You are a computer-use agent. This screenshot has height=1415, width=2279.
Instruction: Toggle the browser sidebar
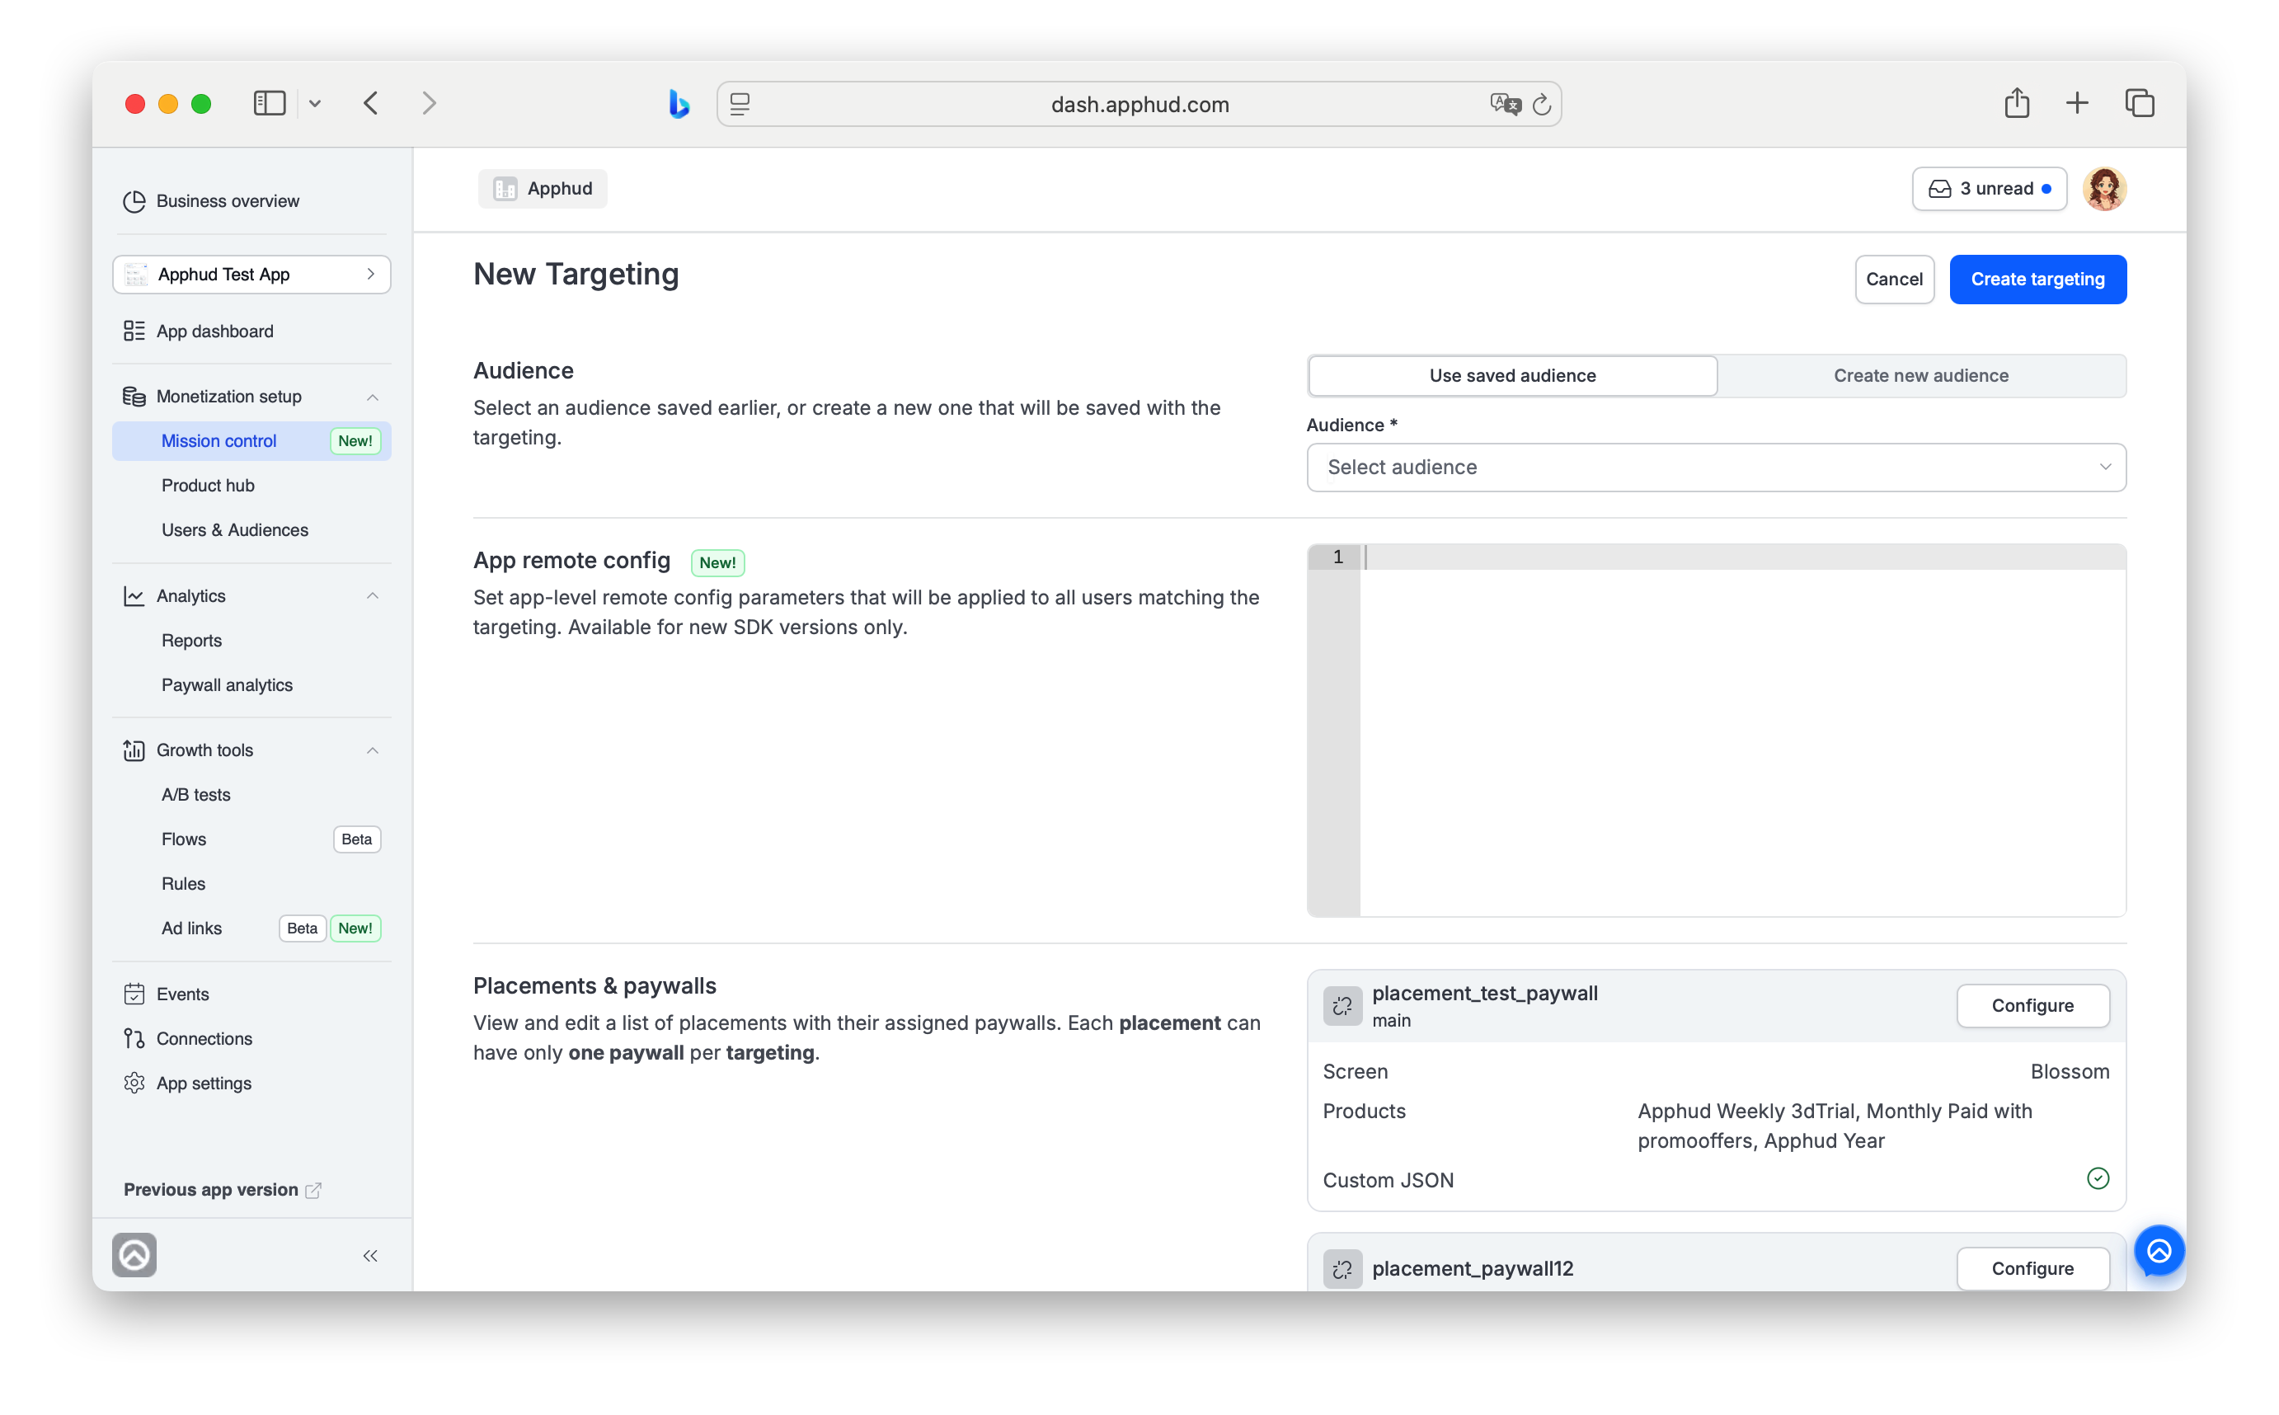click(x=270, y=103)
